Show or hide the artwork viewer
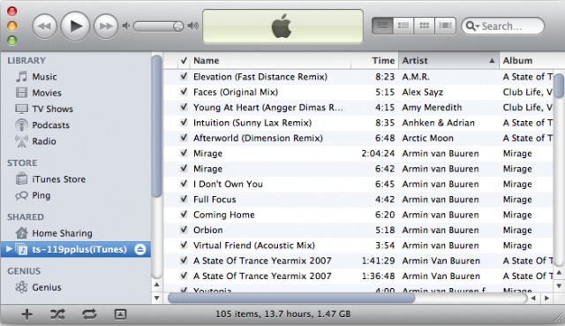This screenshot has height=326, width=565. 120,315
